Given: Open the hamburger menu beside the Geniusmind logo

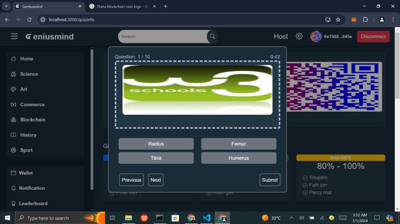Looking at the screenshot, I should pos(14,37).
